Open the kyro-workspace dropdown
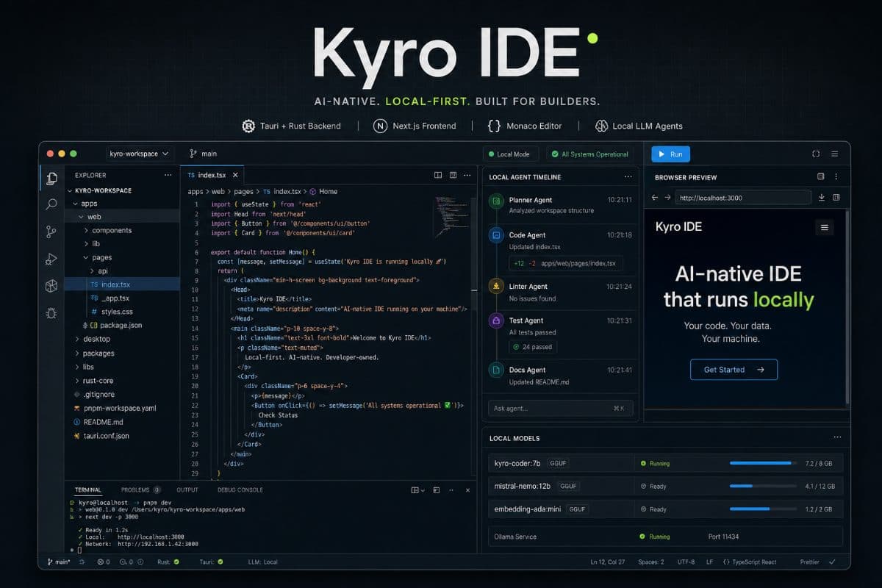Viewport: 882px width, 588px height. pyautogui.click(x=139, y=154)
